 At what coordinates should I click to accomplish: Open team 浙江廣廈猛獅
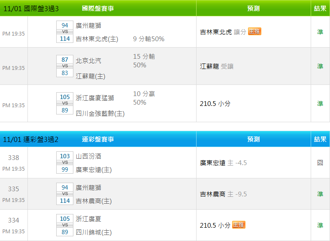coord(95,98)
